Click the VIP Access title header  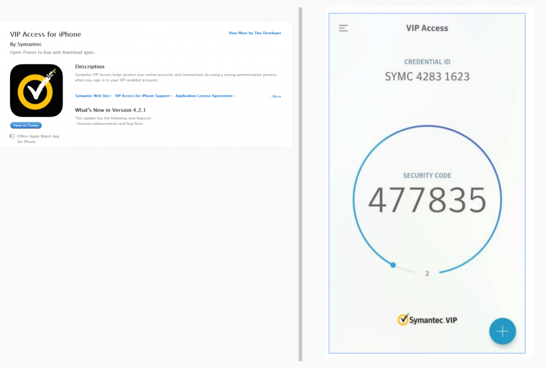(x=427, y=28)
